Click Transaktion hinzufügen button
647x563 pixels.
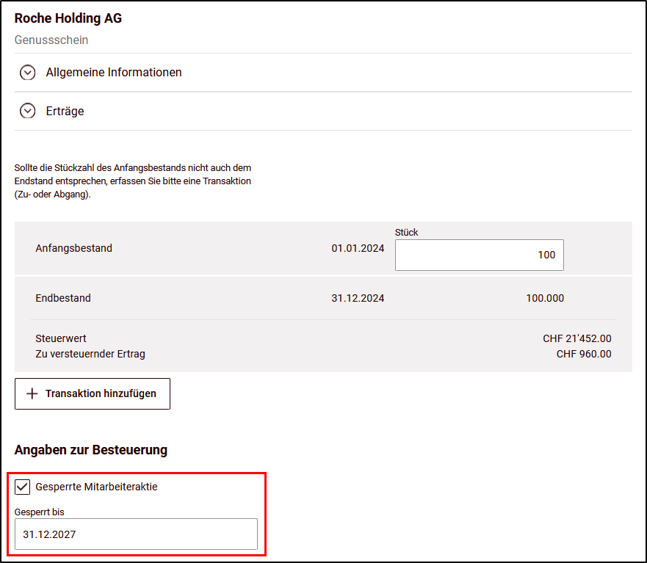coord(93,394)
